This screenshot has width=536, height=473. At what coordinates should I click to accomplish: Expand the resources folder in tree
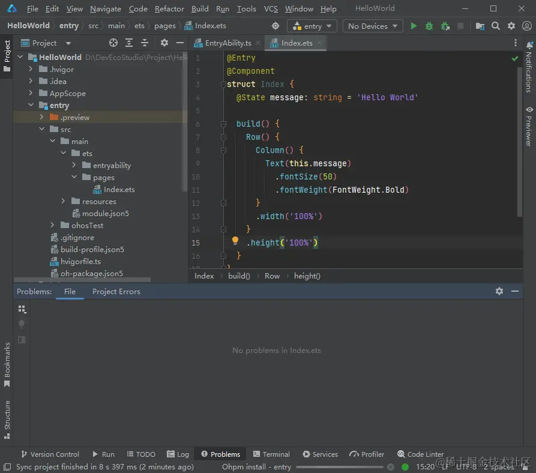tap(63, 201)
